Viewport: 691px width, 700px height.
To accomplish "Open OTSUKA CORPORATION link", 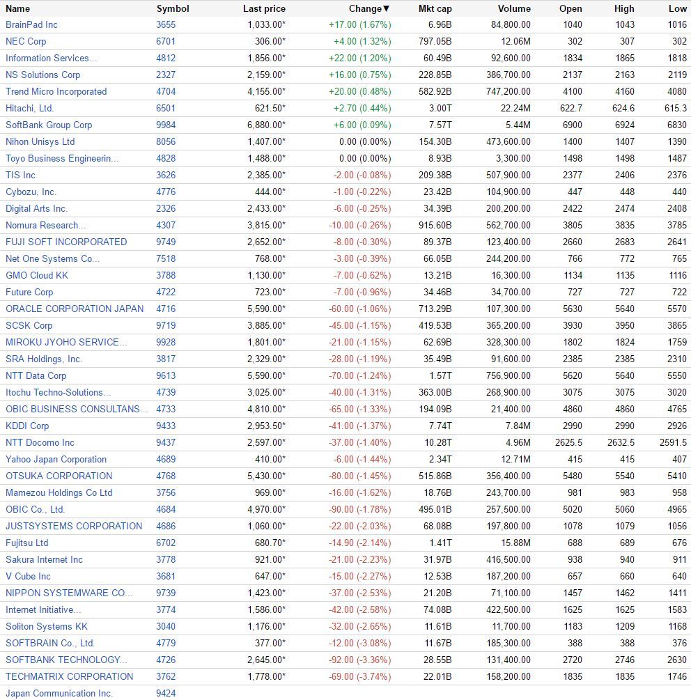I will coord(59,476).
